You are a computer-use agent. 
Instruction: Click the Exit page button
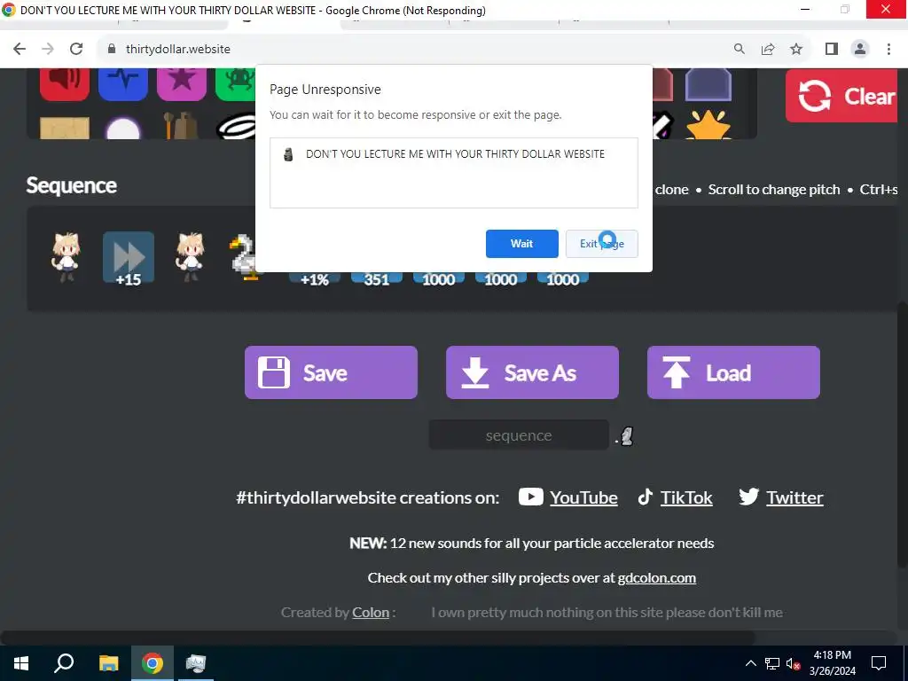pyautogui.click(x=602, y=244)
